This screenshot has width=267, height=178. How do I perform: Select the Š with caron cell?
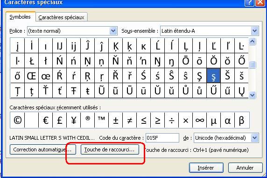point(227,76)
